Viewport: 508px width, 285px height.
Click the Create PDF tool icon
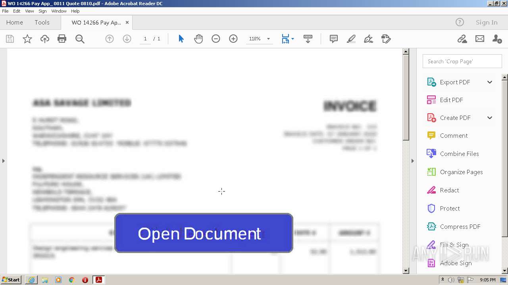431,118
